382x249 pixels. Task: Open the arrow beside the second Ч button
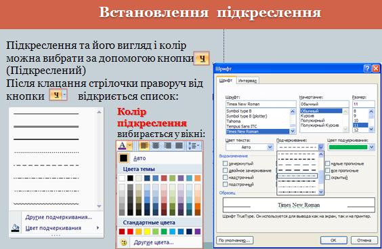[64, 95]
